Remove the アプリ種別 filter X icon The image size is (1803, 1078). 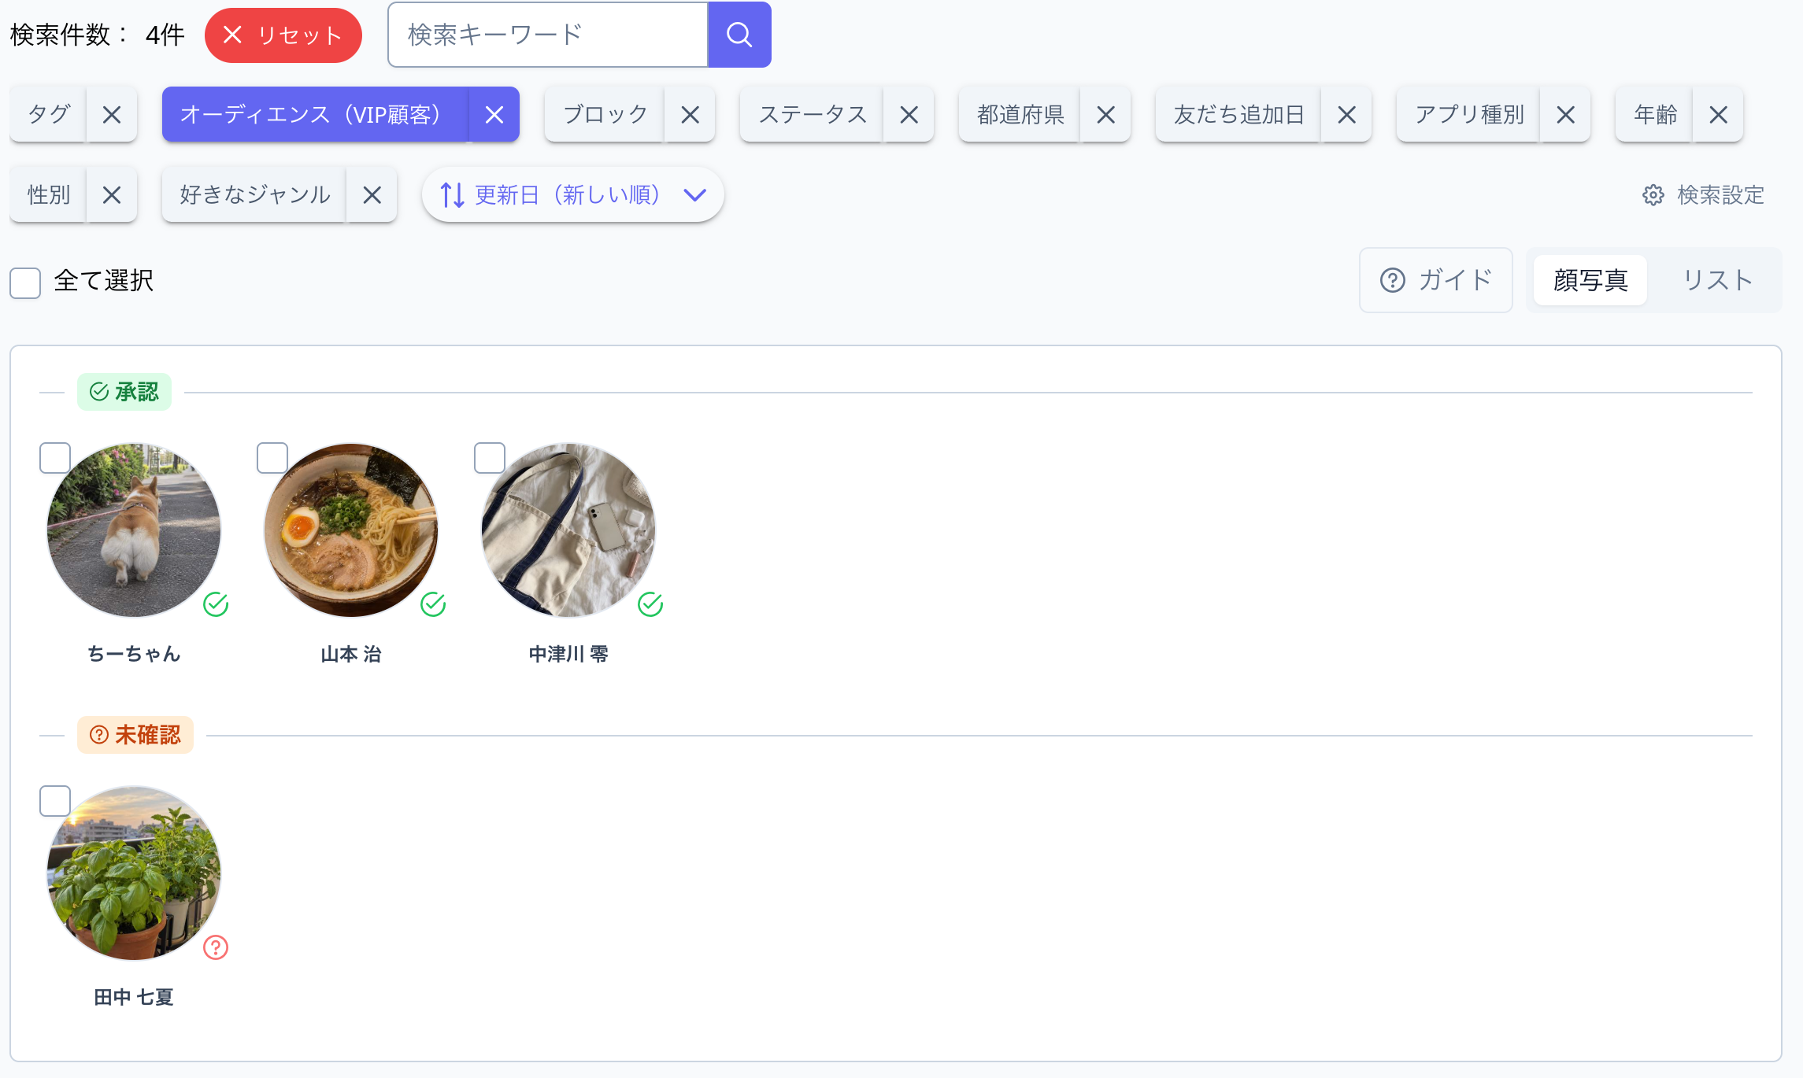point(1566,115)
